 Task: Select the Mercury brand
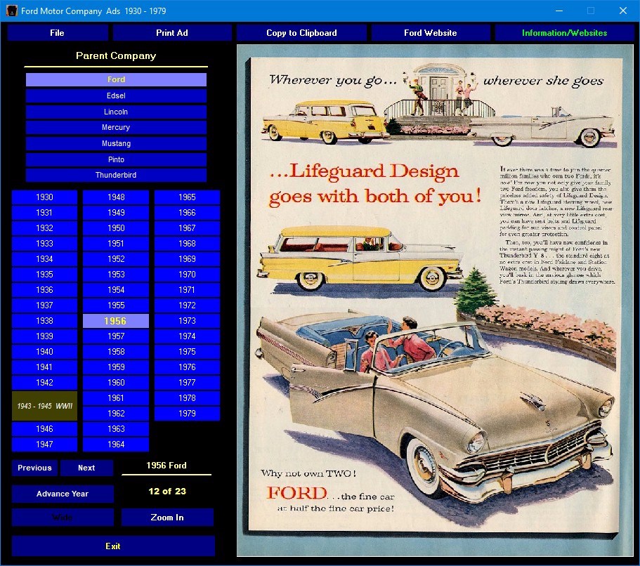116,127
